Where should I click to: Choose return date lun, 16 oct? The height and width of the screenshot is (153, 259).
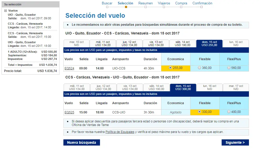(x=210, y=87)
